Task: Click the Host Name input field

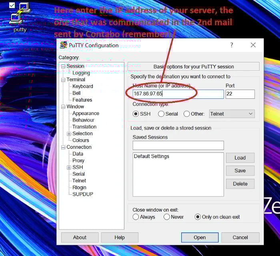Action: 178,94
